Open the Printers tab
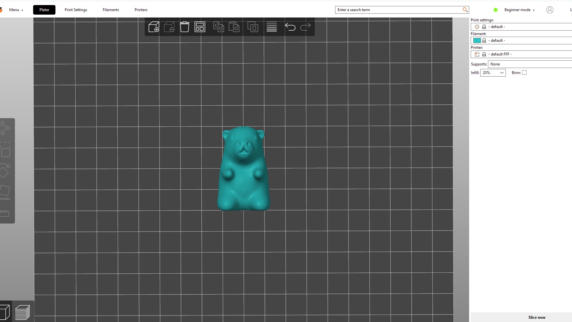Screen dimensions: 572x322 141,10
